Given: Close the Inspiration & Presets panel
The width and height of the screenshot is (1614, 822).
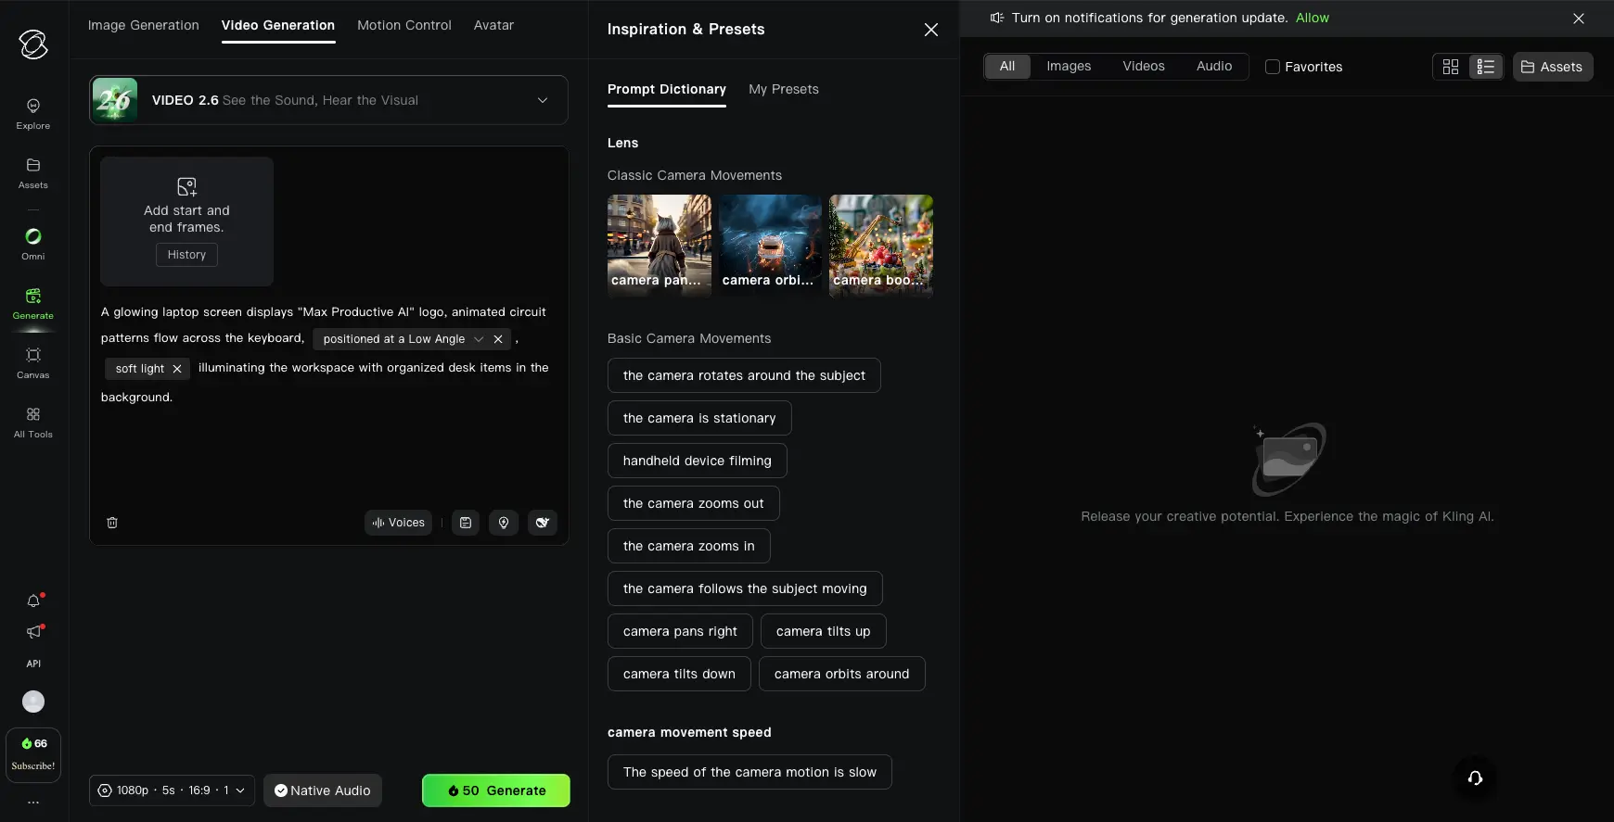Looking at the screenshot, I should [931, 30].
